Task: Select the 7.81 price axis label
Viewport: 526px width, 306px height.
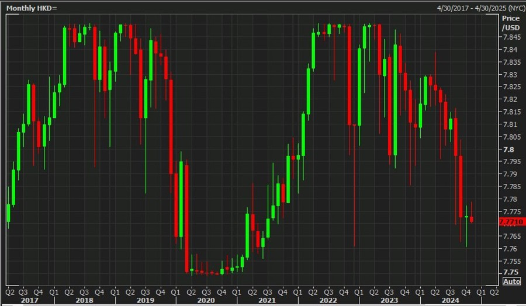Action: click(510, 124)
